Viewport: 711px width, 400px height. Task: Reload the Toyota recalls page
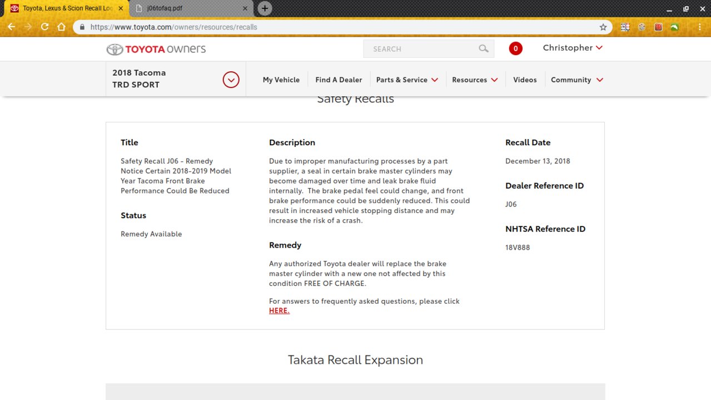[x=44, y=27]
